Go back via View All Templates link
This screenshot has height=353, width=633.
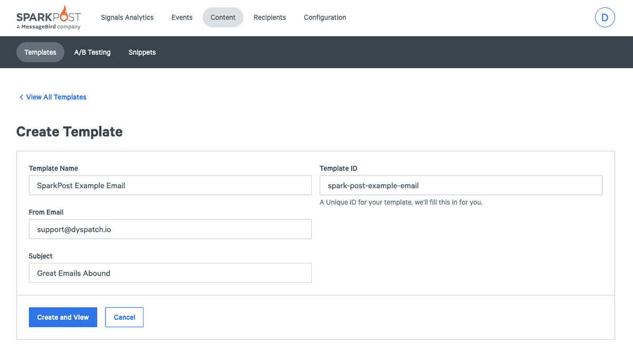click(x=53, y=97)
